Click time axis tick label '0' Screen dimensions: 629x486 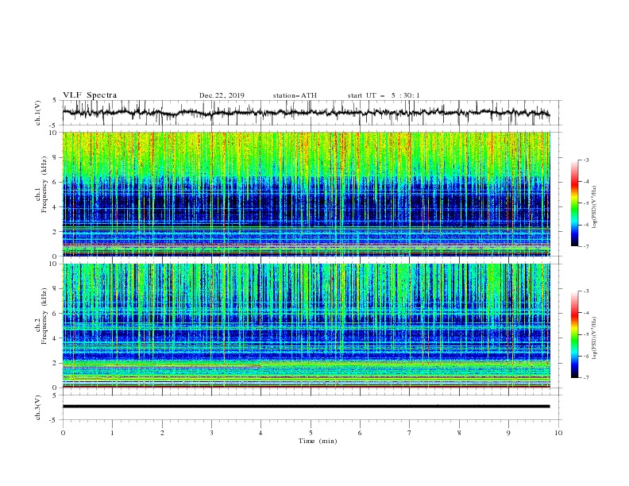(63, 433)
